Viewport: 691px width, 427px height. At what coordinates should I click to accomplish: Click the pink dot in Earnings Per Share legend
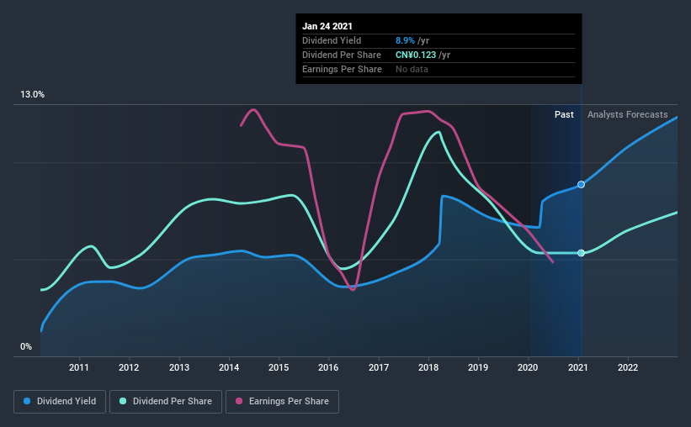(x=239, y=401)
